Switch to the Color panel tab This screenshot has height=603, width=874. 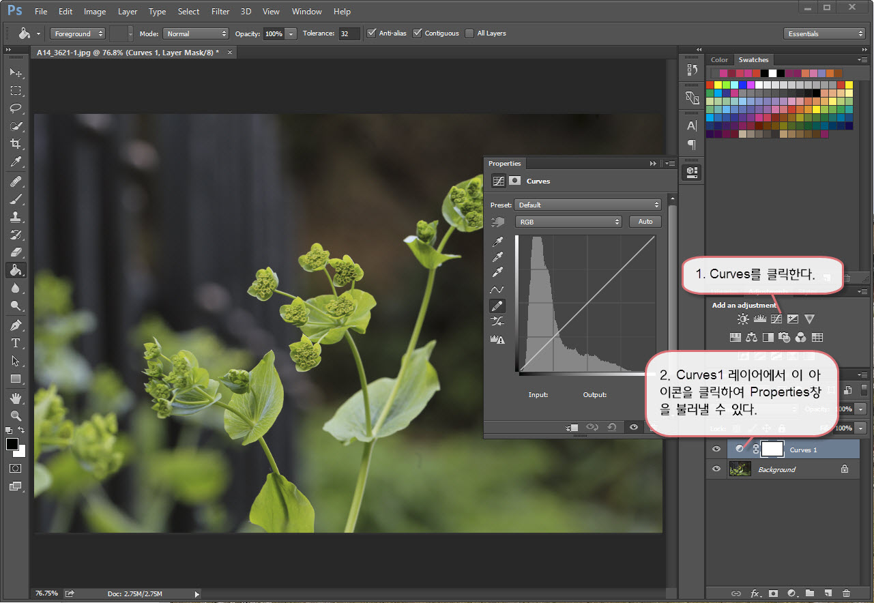point(720,60)
